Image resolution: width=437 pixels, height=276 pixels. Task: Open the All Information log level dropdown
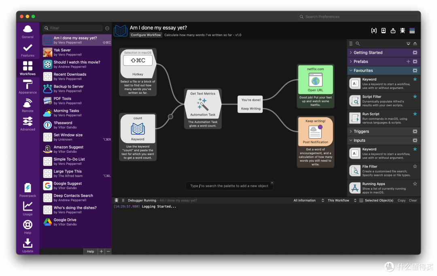pos(308,200)
